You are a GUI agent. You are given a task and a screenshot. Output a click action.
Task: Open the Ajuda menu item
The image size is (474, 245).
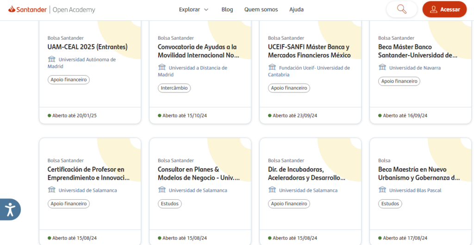tap(297, 10)
